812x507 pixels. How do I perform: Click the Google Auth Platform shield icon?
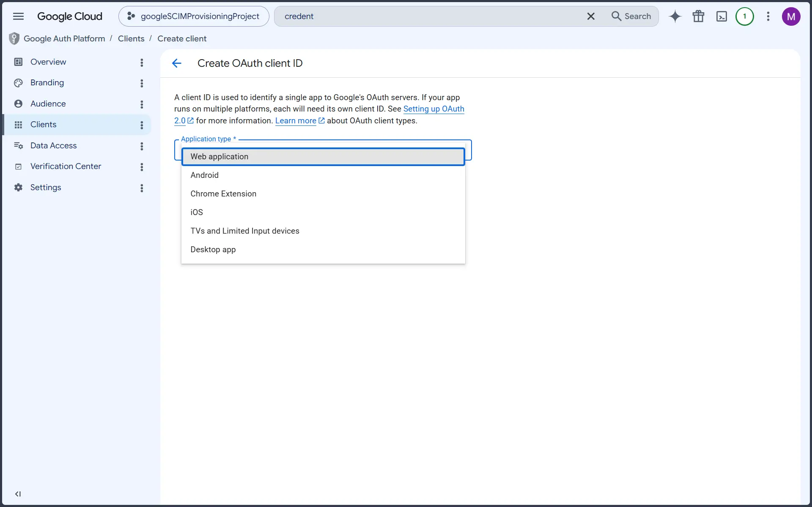[x=14, y=38]
